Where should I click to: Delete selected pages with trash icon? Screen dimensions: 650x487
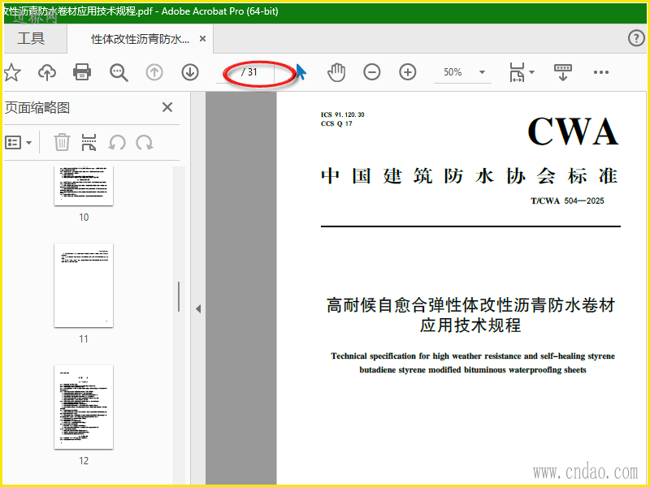click(62, 142)
